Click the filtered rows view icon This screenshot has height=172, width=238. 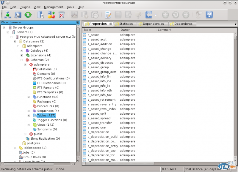pyautogui.click(x=128, y=15)
